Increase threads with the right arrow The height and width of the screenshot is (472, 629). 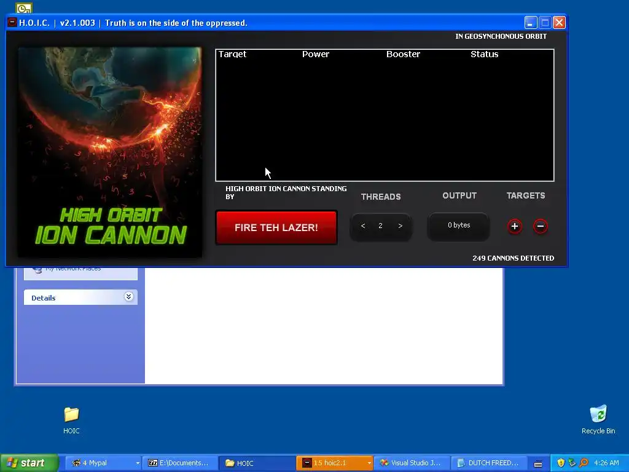coord(400,226)
